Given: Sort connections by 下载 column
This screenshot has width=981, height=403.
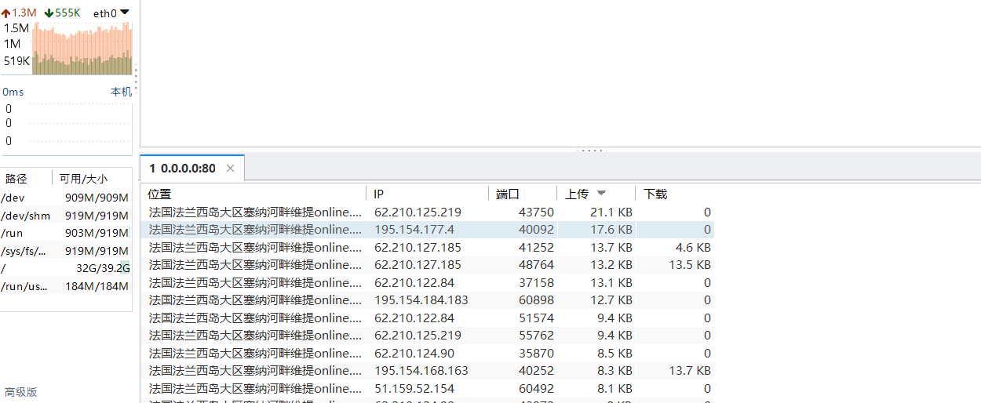Looking at the screenshot, I should click(x=655, y=194).
